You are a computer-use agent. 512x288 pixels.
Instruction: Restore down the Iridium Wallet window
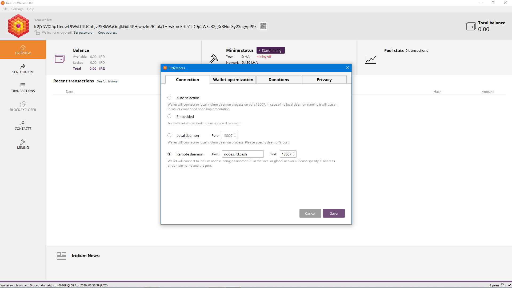tap(493, 3)
